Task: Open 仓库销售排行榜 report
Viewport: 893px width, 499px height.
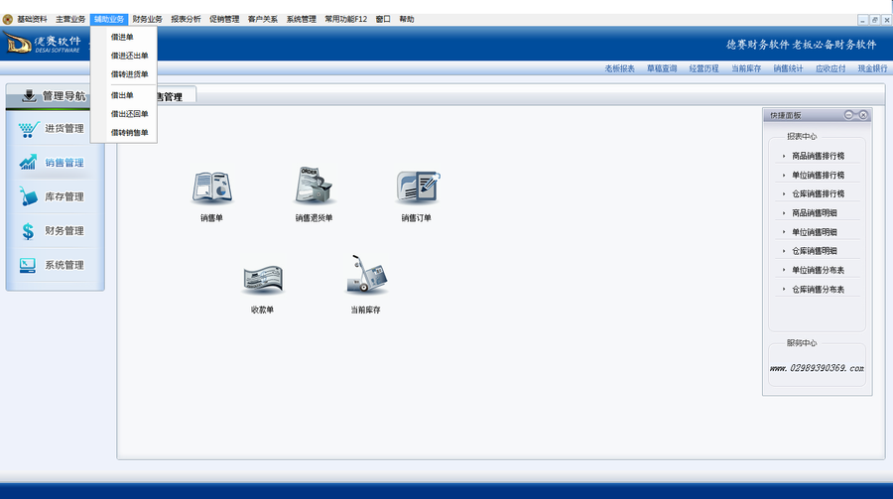Action: coord(818,194)
